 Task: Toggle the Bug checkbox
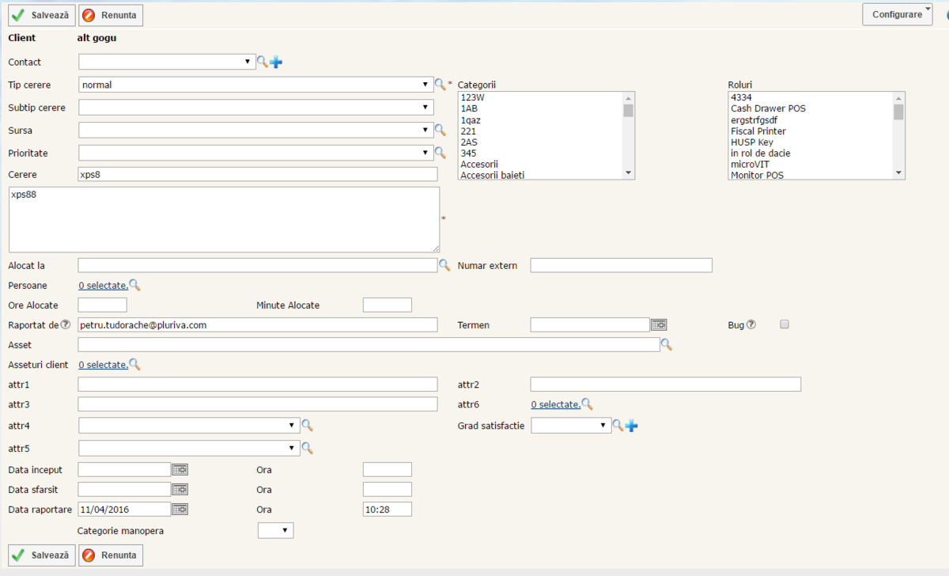tap(785, 324)
